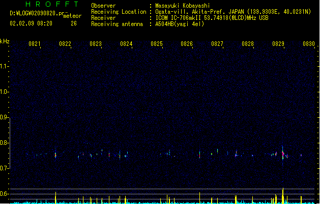Image resolution: width=320 pixels, height=204 pixels.
Task: Click the 'Observer' field label
Action: click(x=103, y=6)
